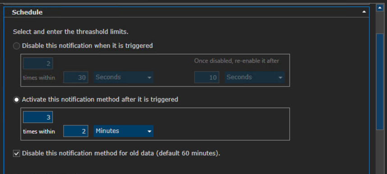Collapse the Schedule section arrow
The image size is (387, 174).
click(364, 12)
